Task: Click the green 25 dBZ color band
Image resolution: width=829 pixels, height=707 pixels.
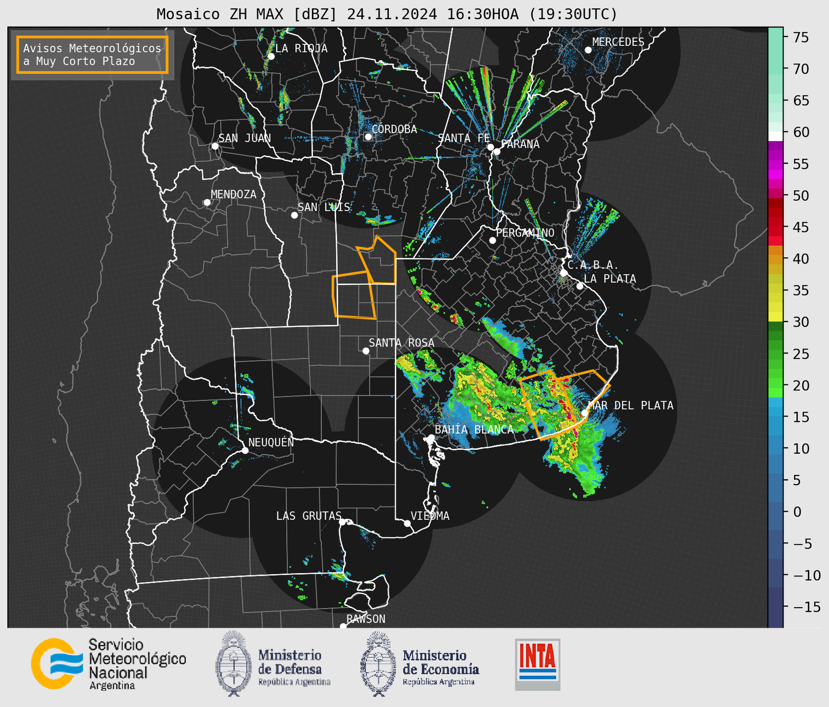Action: coord(775,353)
